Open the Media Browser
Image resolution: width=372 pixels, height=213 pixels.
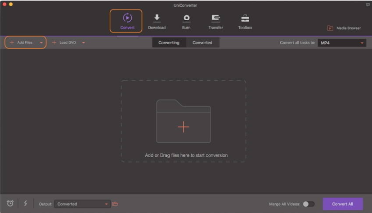coord(344,28)
